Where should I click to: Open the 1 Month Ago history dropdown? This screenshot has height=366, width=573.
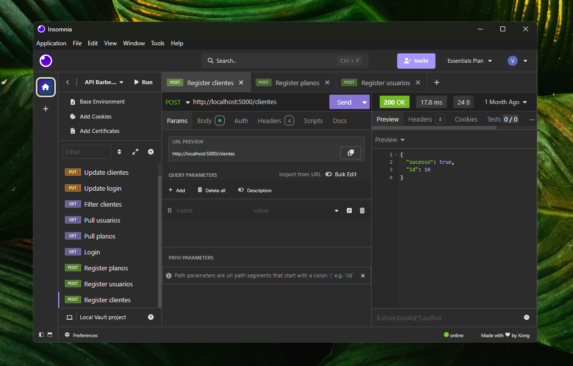pos(505,102)
